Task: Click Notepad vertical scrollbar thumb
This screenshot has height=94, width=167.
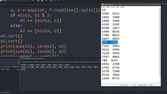Action: [x=160, y=44]
